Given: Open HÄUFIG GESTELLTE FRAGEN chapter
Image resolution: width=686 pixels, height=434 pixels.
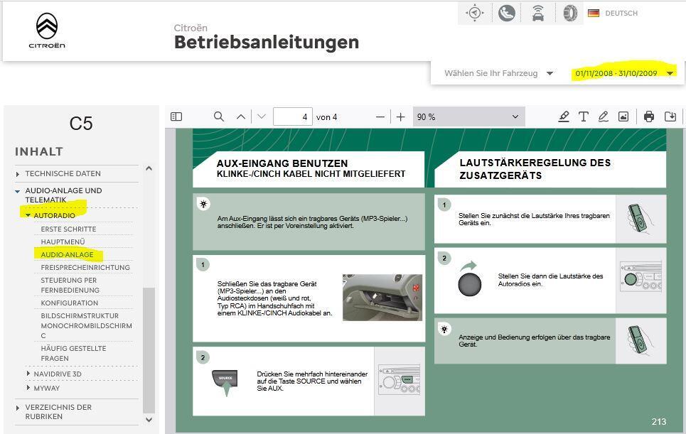Looking at the screenshot, I should coord(73,353).
